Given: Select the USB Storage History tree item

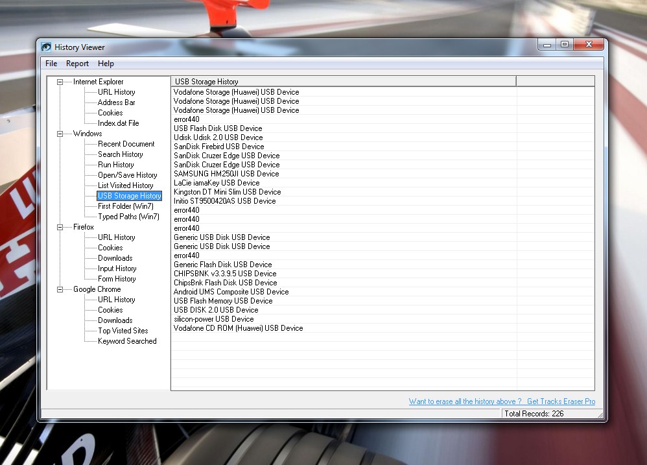Looking at the screenshot, I should tap(129, 196).
